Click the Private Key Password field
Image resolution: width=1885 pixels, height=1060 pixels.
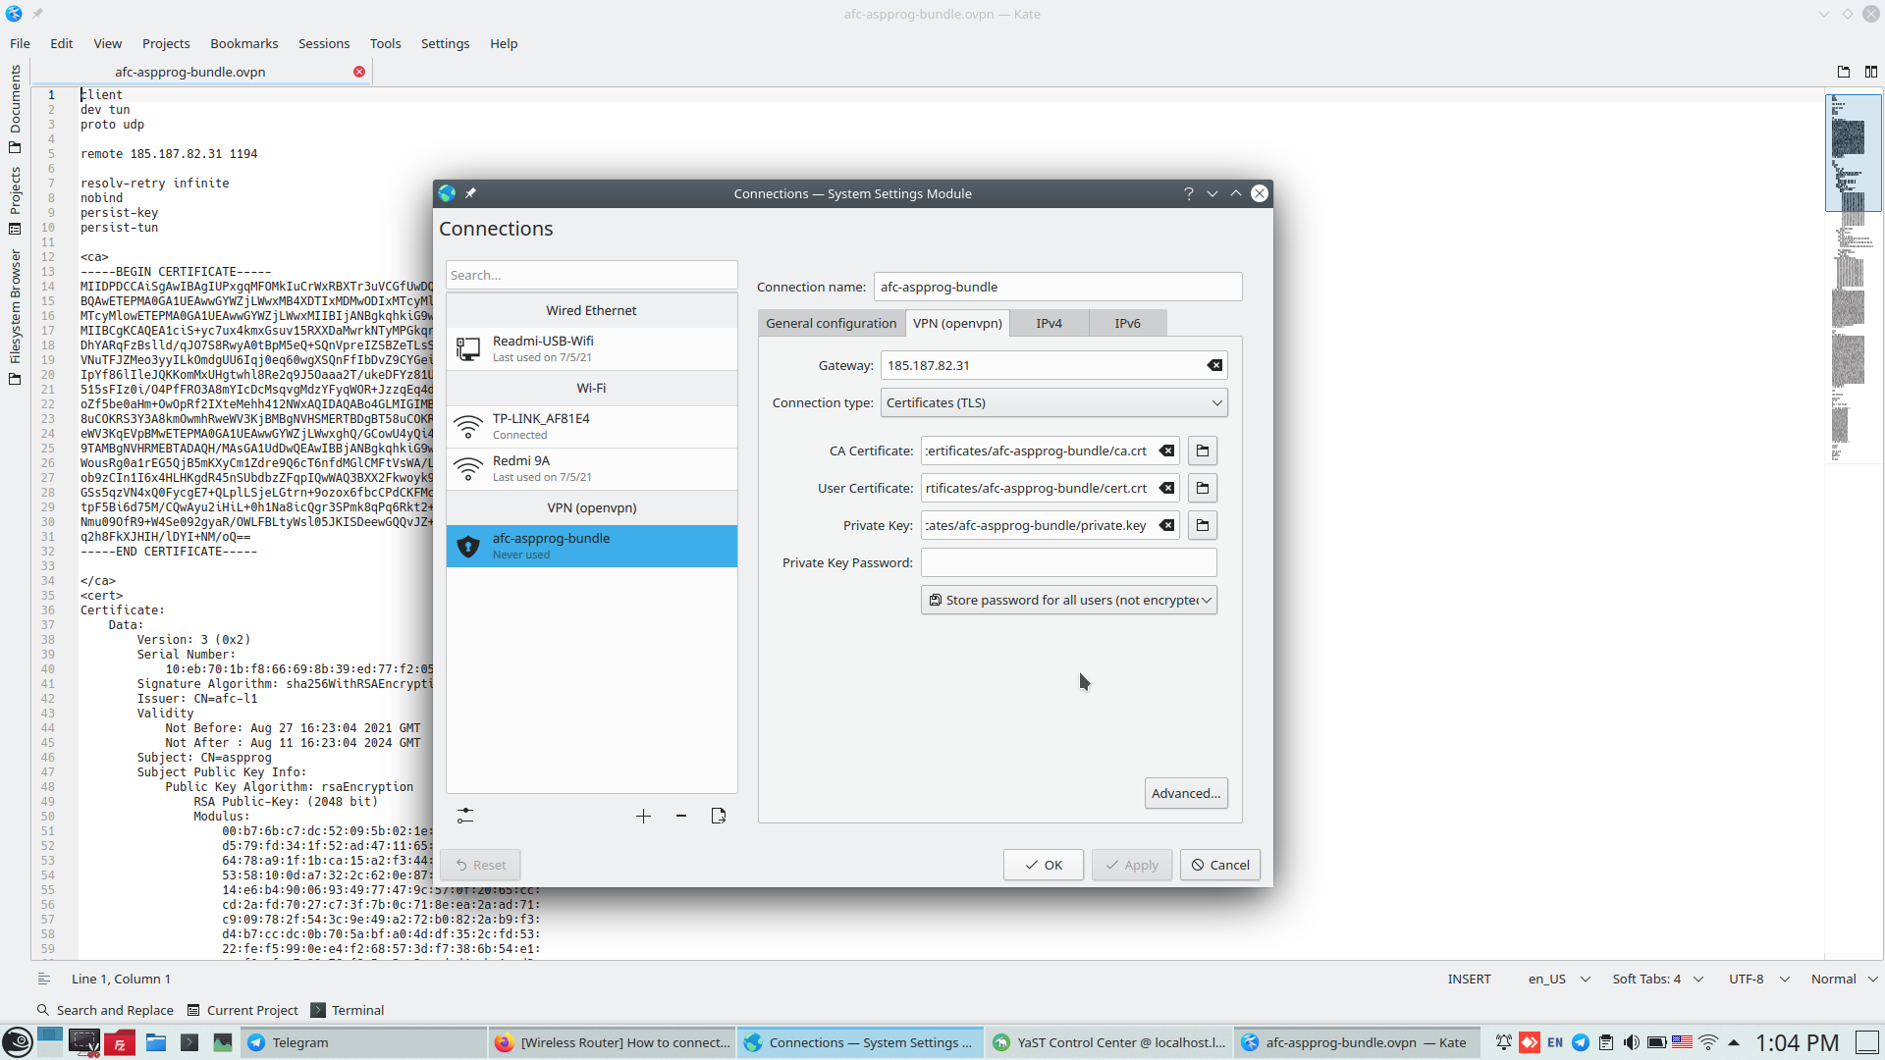pos(1068,562)
